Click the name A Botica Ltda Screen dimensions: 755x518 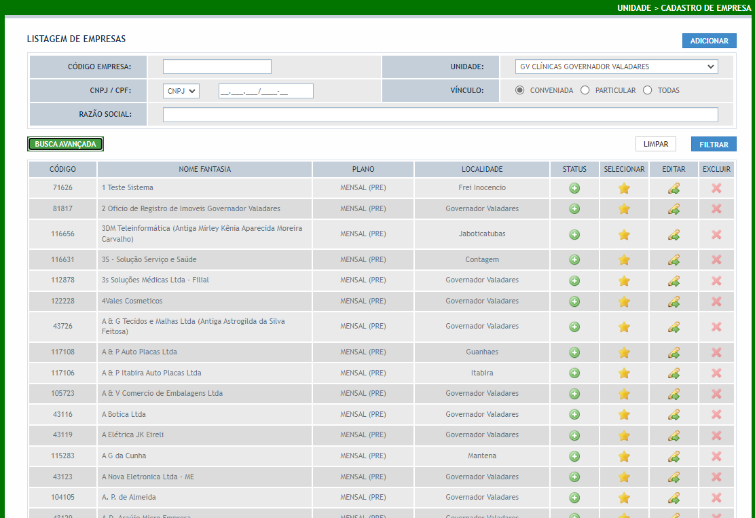[124, 414]
